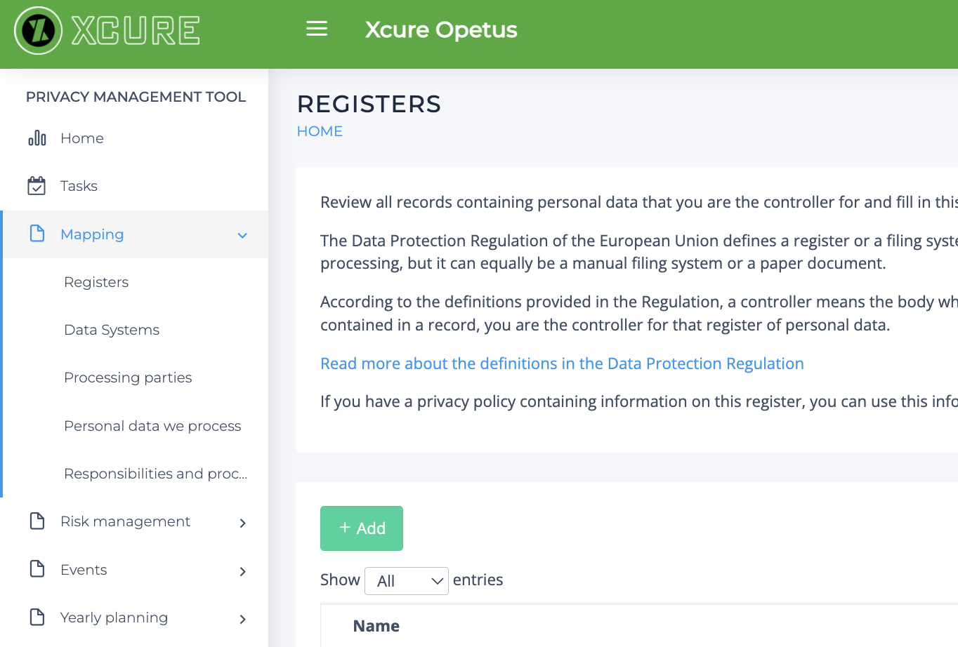
Task: Select Data Systems menu item
Action: 112,330
